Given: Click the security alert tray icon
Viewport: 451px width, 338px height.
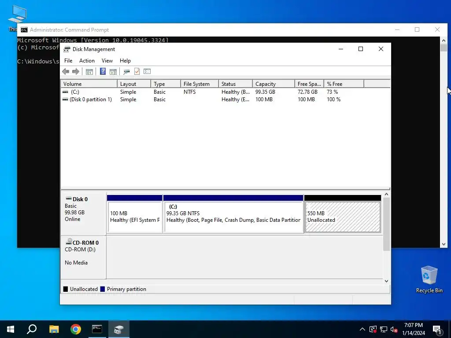Looking at the screenshot, I should click(x=373, y=329).
